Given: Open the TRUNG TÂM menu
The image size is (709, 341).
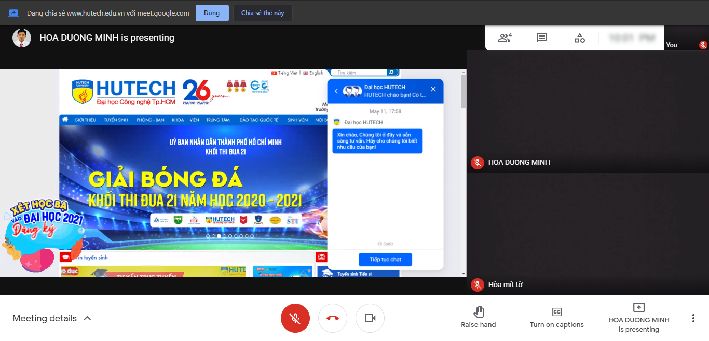Looking at the screenshot, I should [x=218, y=120].
